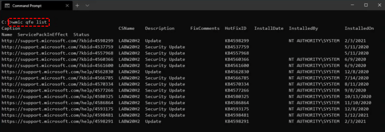Expand the new tab profile dropdown

click(x=87, y=5)
